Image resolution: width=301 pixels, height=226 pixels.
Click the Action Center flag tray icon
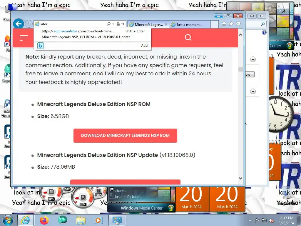coord(257,220)
